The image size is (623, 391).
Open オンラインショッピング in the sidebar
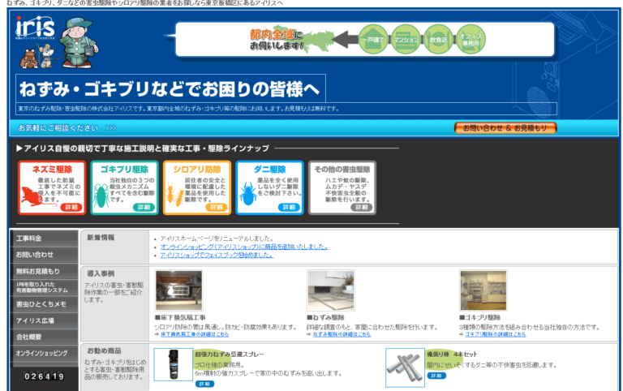click(x=41, y=353)
